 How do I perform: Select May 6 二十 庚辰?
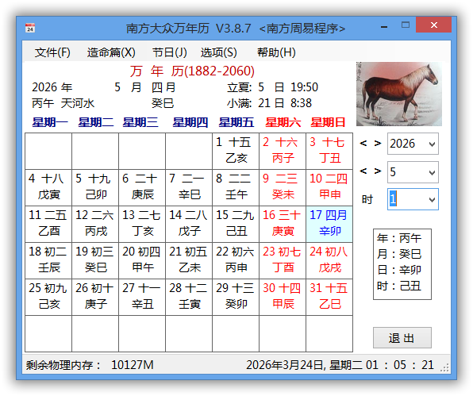point(142,187)
